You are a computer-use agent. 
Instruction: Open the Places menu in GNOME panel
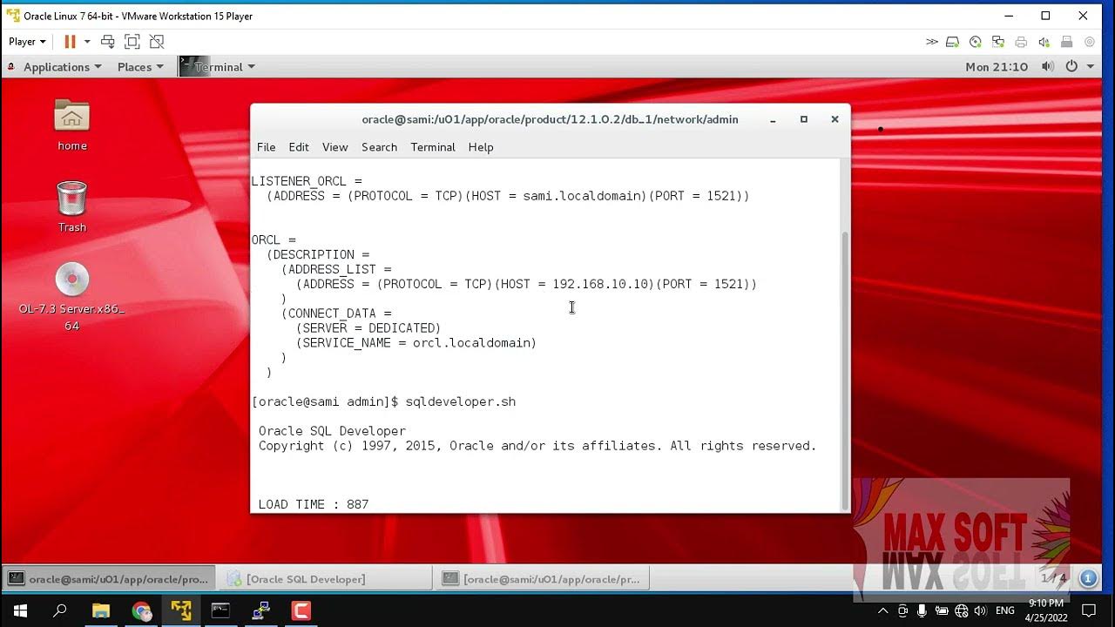140,67
